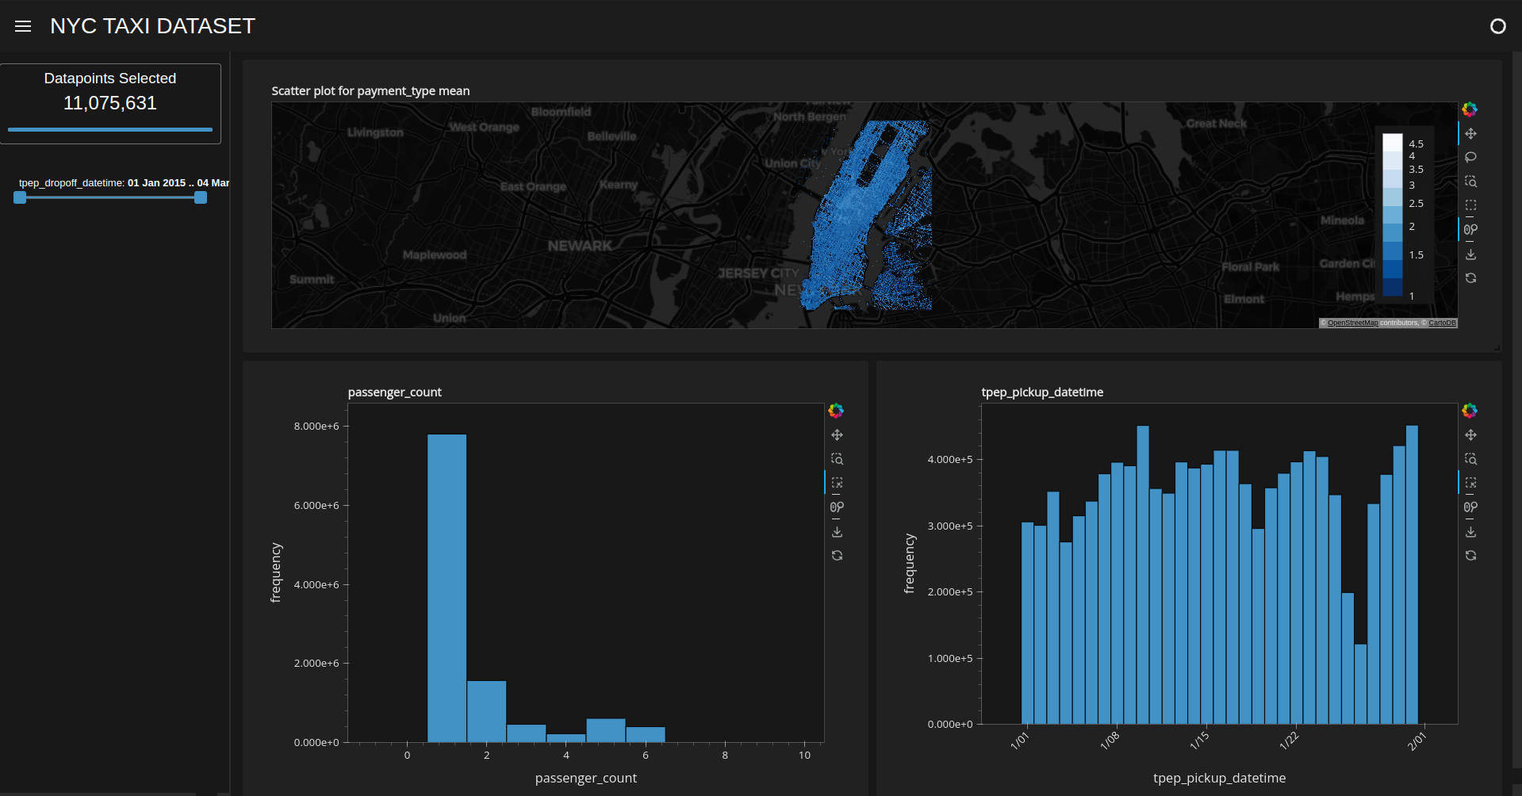
Task: Select the map's Box Zoom tool
Action: pos(1470,182)
